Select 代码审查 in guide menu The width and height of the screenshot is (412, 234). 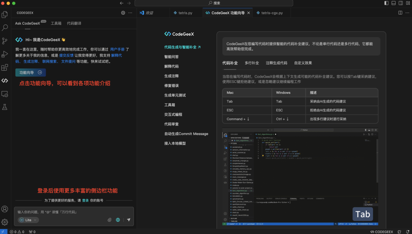coord(171,124)
